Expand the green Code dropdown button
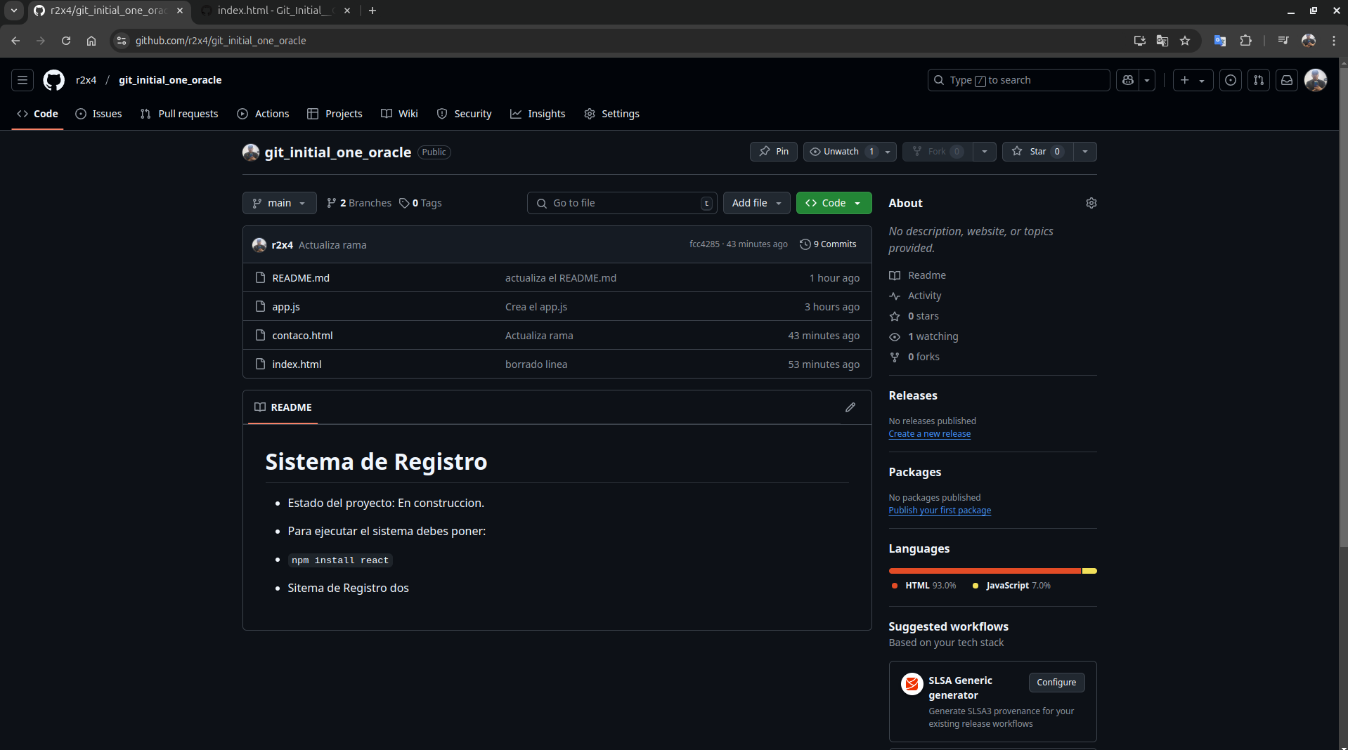The width and height of the screenshot is (1348, 750). [834, 203]
